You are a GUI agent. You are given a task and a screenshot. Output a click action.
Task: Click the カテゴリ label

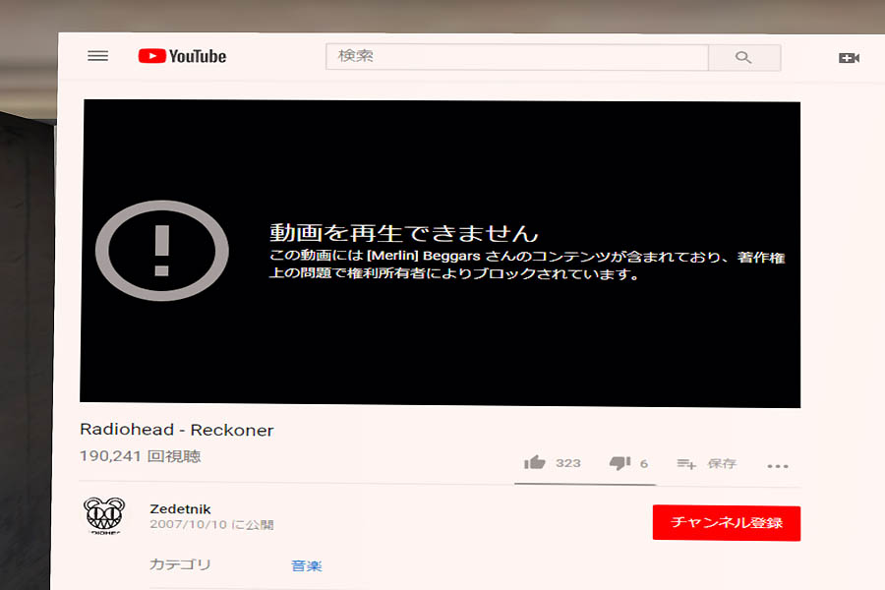coord(180,564)
